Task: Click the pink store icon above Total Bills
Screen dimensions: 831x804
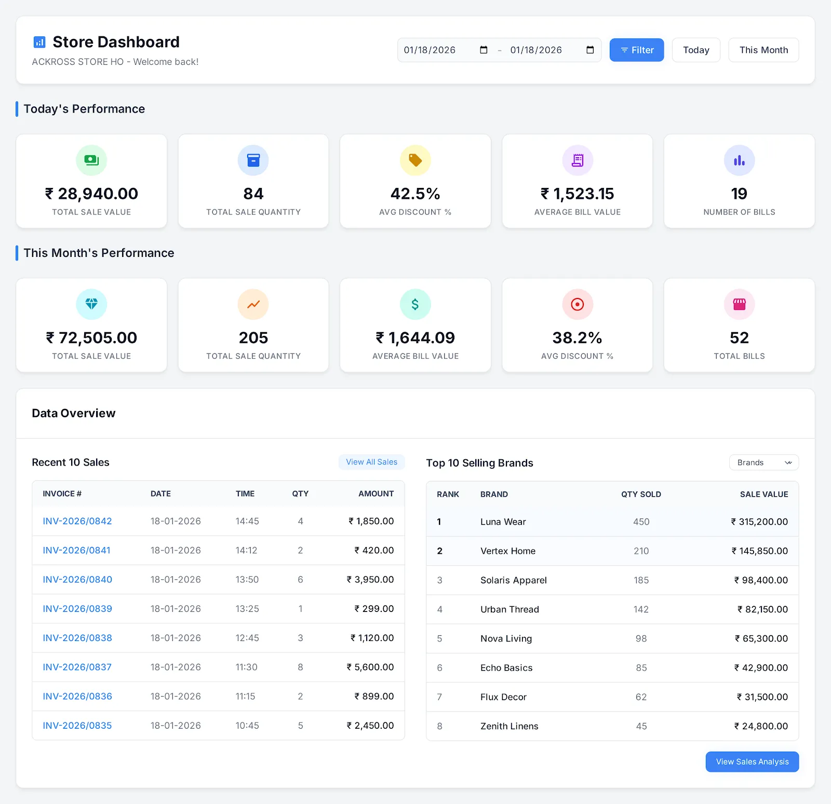Action: pyautogui.click(x=739, y=304)
